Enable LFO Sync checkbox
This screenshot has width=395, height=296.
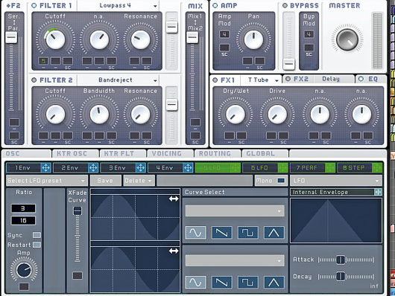37,235
